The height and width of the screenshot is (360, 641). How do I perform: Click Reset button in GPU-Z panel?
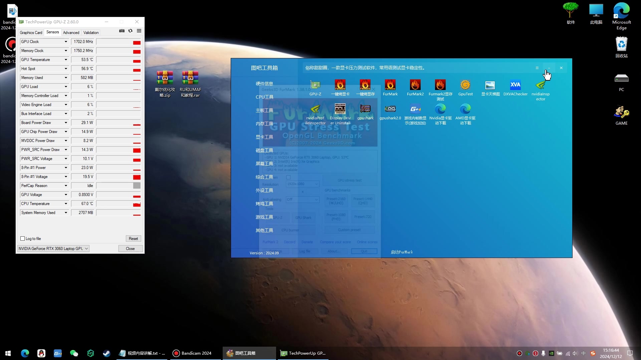pyautogui.click(x=133, y=238)
